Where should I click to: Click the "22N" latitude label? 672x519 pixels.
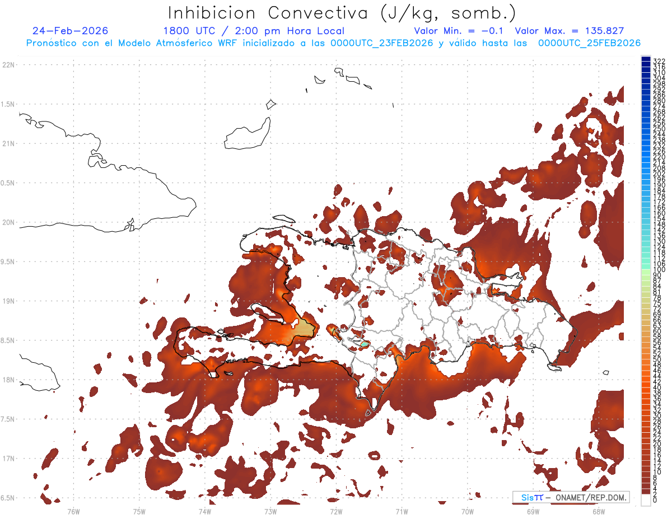9,65
